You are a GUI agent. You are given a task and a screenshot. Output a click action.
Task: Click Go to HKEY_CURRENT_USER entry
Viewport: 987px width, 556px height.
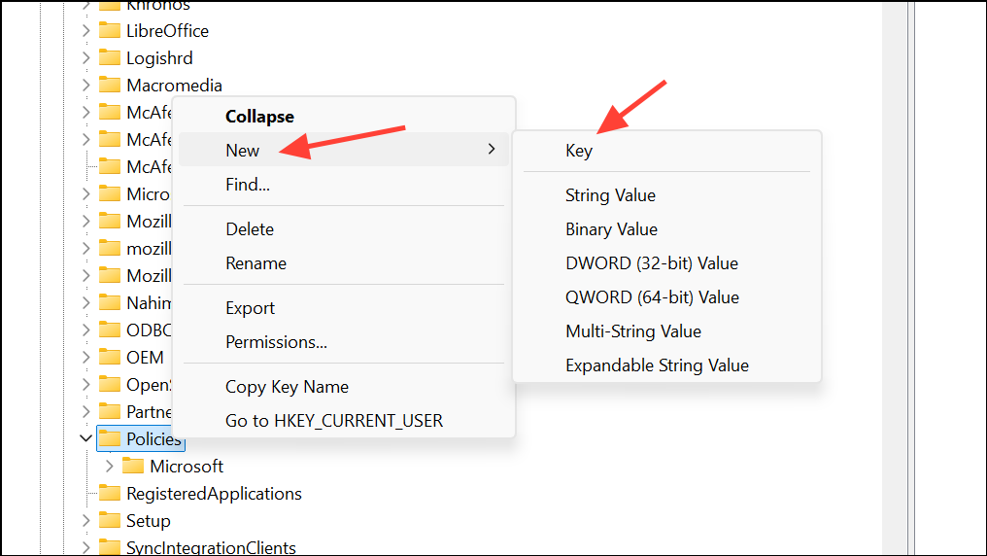tap(334, 421)
